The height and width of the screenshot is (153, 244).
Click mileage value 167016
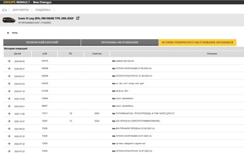coord(45,61)
